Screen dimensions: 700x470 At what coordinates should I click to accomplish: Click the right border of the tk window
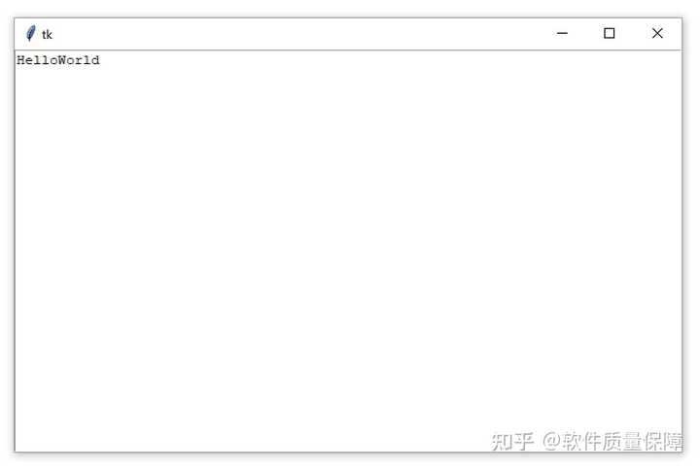pyautogui.click(x=682, y=250)
